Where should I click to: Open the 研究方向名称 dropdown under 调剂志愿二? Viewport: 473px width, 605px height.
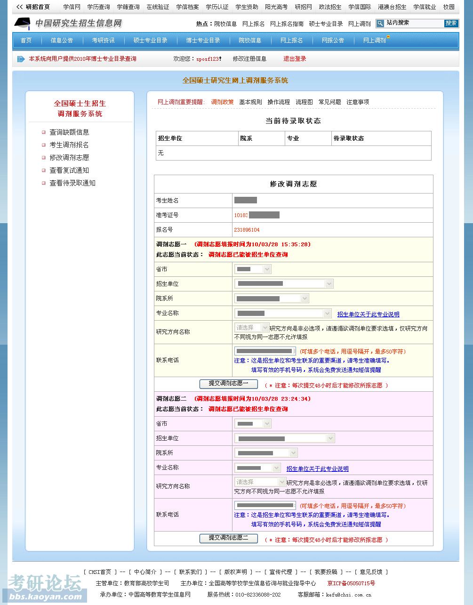click(x=260, y=482)
